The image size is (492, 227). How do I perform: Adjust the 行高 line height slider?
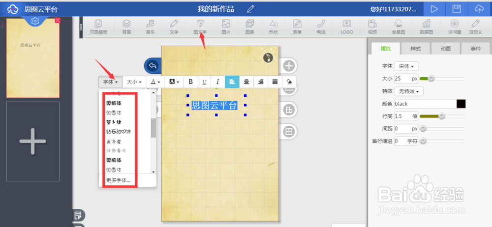point(441,116)
